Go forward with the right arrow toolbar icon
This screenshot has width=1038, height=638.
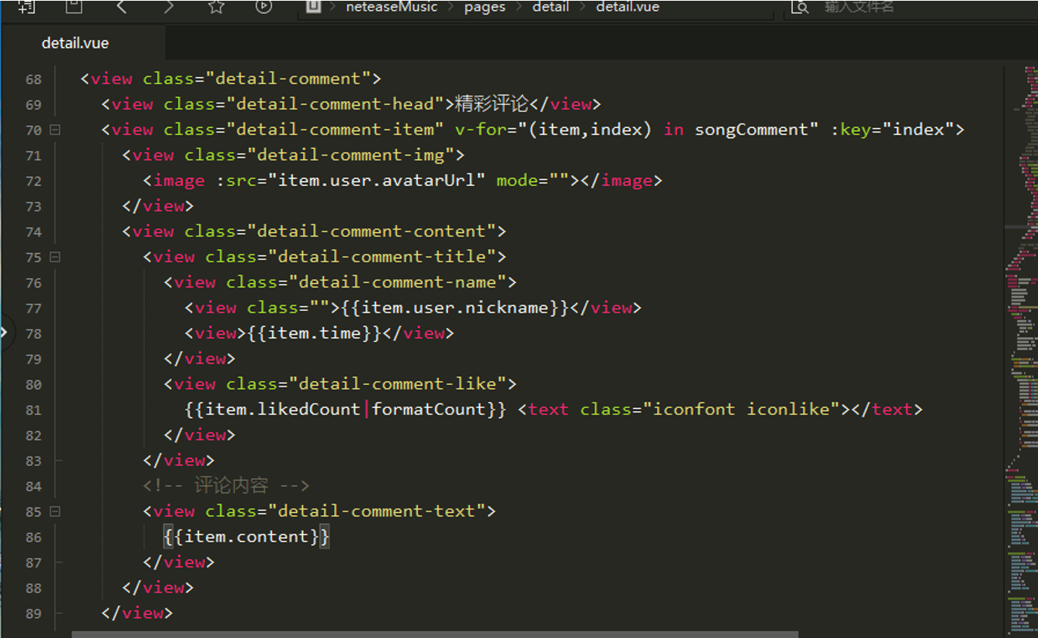(169, 7)
